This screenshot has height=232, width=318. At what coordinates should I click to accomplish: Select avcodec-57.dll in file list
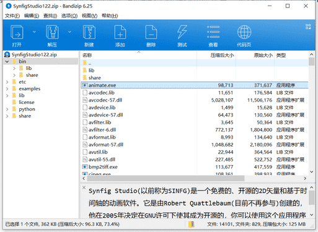(195, 100)
